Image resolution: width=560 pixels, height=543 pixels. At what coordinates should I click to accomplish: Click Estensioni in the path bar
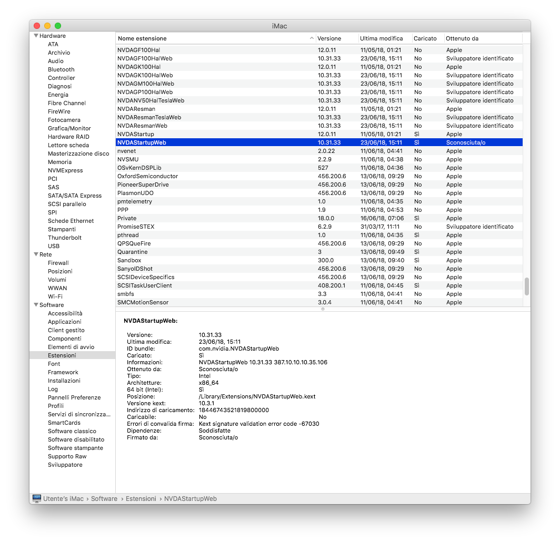(141, 498)
